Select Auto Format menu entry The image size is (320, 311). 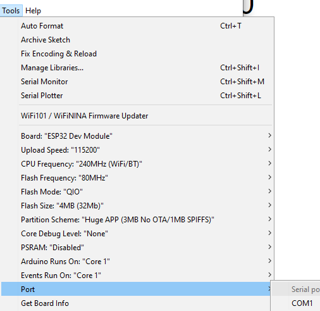[137, 26]
